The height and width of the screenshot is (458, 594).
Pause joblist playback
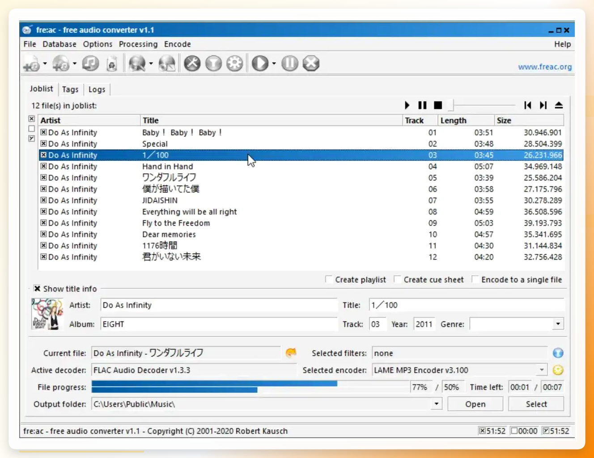(x=422, y=105)
